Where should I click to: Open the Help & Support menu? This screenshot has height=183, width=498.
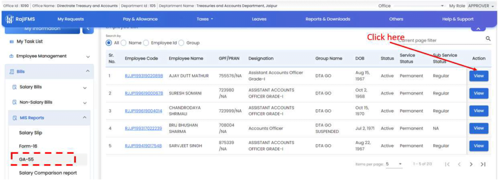click(x=458, y=19)
